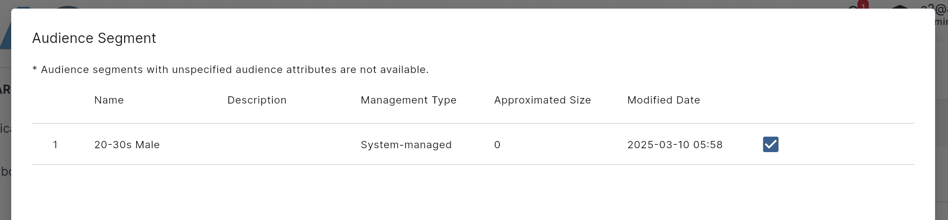The width and height of the screenshot is (948, 220).
Task: Click the Audience Segment dialog title
Action: (94, 38)
